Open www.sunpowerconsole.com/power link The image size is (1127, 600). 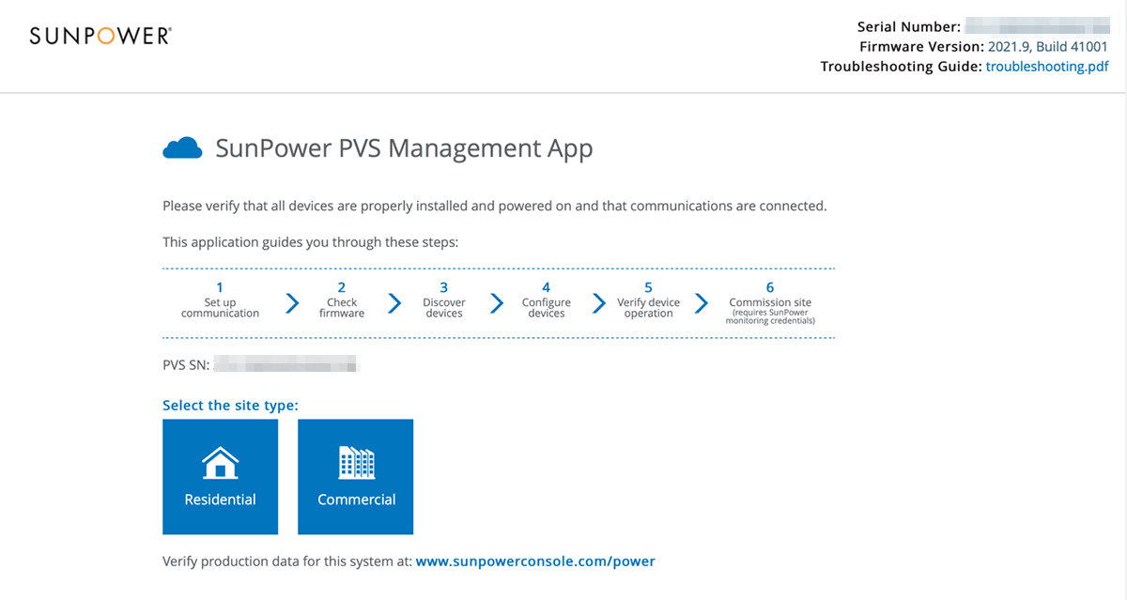pos(535,561)
